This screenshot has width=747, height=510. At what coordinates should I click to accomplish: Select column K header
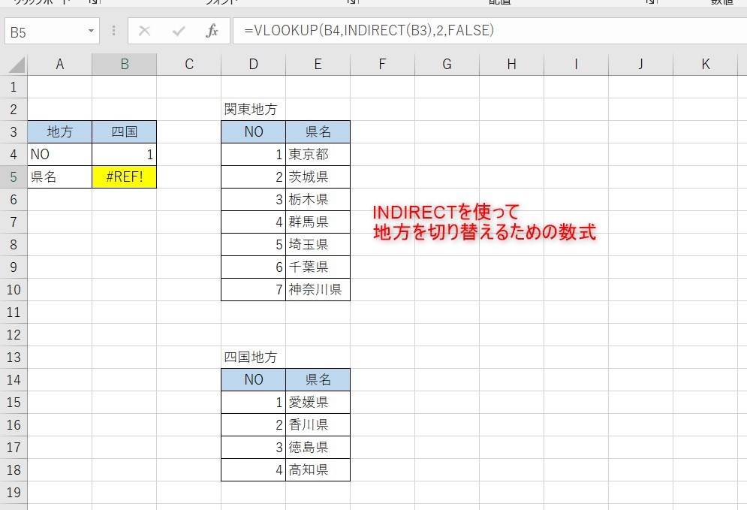point(706,65)
